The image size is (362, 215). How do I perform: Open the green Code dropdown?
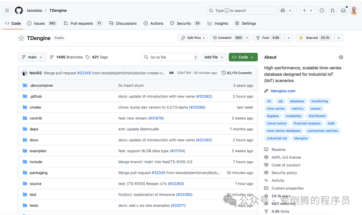point(243,57)
